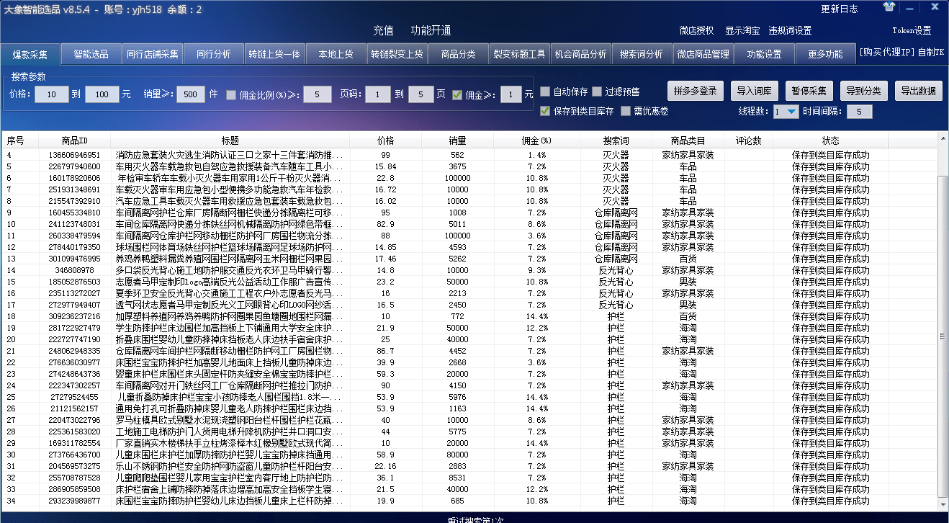This screenshot has height=523, width=949.
Task: Enable the 自动保存 checkbox
Action: (546, 92)
